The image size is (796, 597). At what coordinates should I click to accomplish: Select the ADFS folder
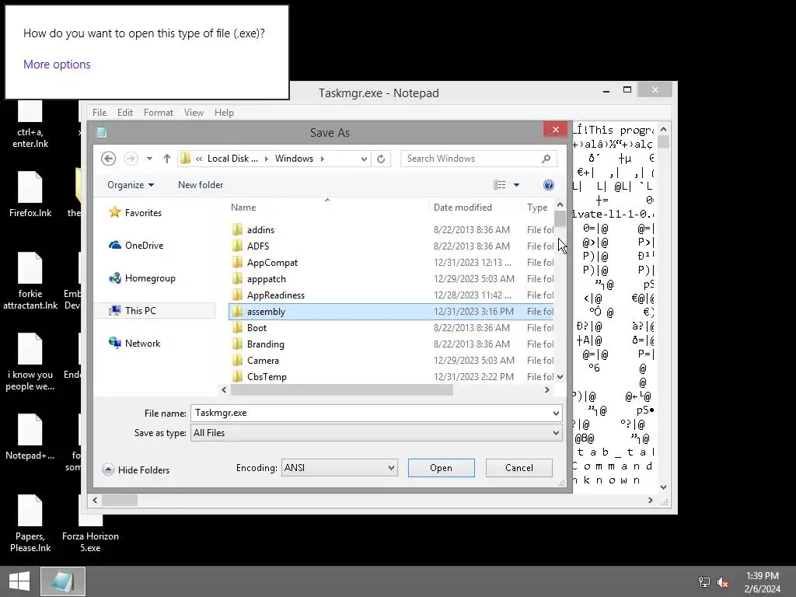tap(391, 246)
